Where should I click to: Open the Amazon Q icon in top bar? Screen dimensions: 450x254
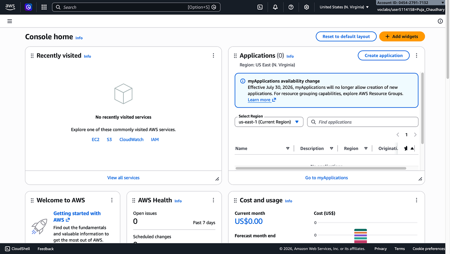(29, 7)
